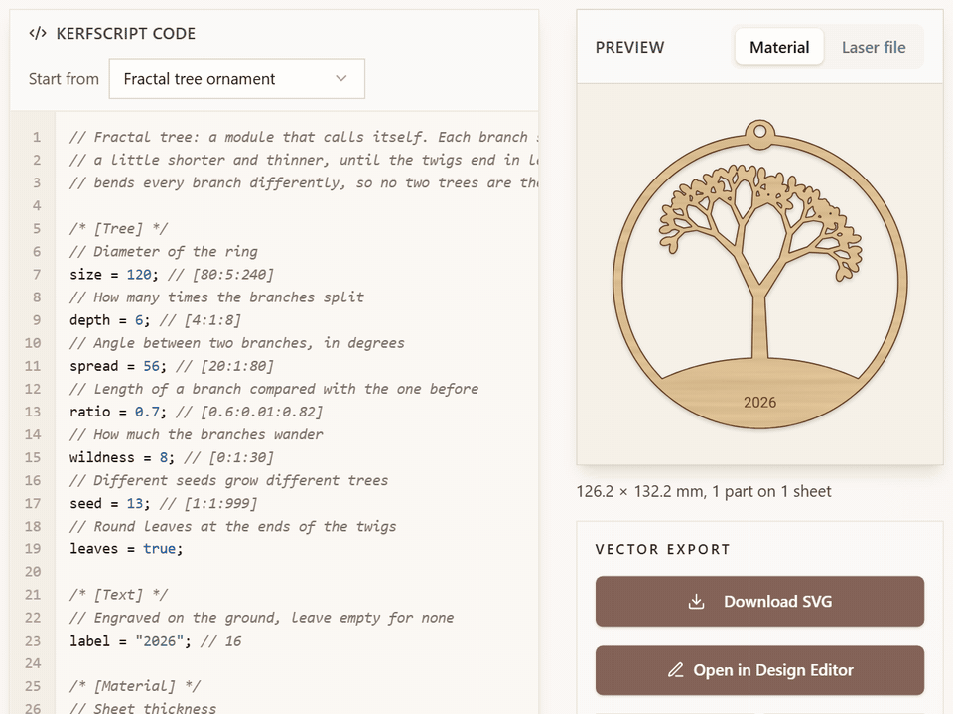
Task: Open in Design Editor
Action: click(x=759, y=669)
